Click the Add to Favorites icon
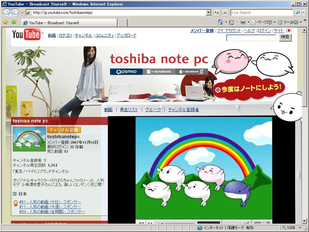This screenshot has height=232, width=309. pyautogui.click(x=14, y=22)
